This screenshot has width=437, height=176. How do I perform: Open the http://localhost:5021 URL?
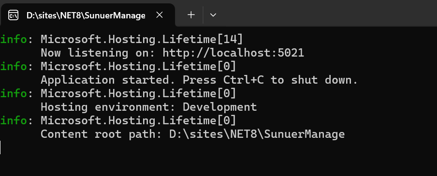233,53
